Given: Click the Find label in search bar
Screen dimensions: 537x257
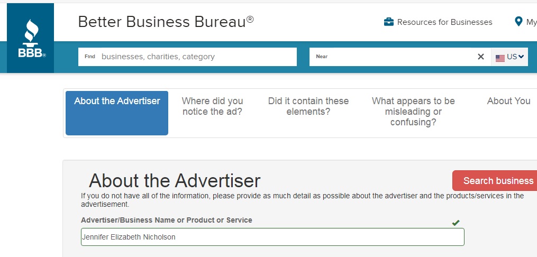Looking at the screenshot, I should [x=90, y=57].
